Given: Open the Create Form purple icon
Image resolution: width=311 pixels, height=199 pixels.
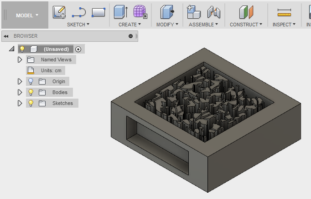Looking at the screenshot, I should [140, 12].
